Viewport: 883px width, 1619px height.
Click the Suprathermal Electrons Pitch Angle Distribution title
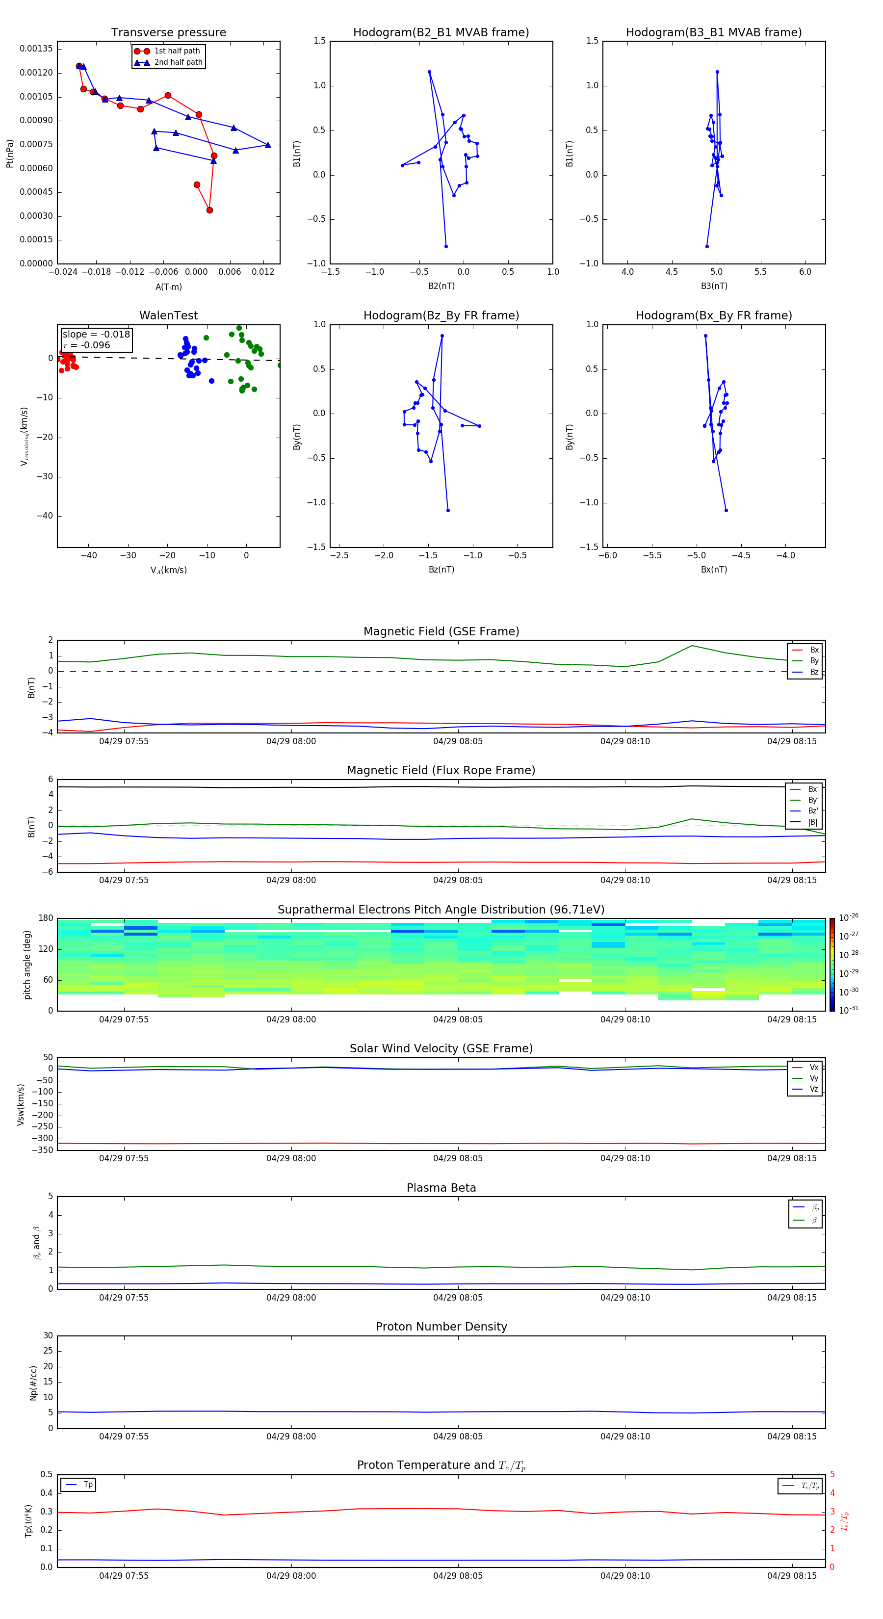(x=441, y=910)
